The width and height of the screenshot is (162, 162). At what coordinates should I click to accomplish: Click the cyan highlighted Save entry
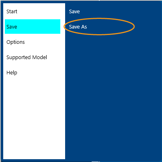coord(33,27)
